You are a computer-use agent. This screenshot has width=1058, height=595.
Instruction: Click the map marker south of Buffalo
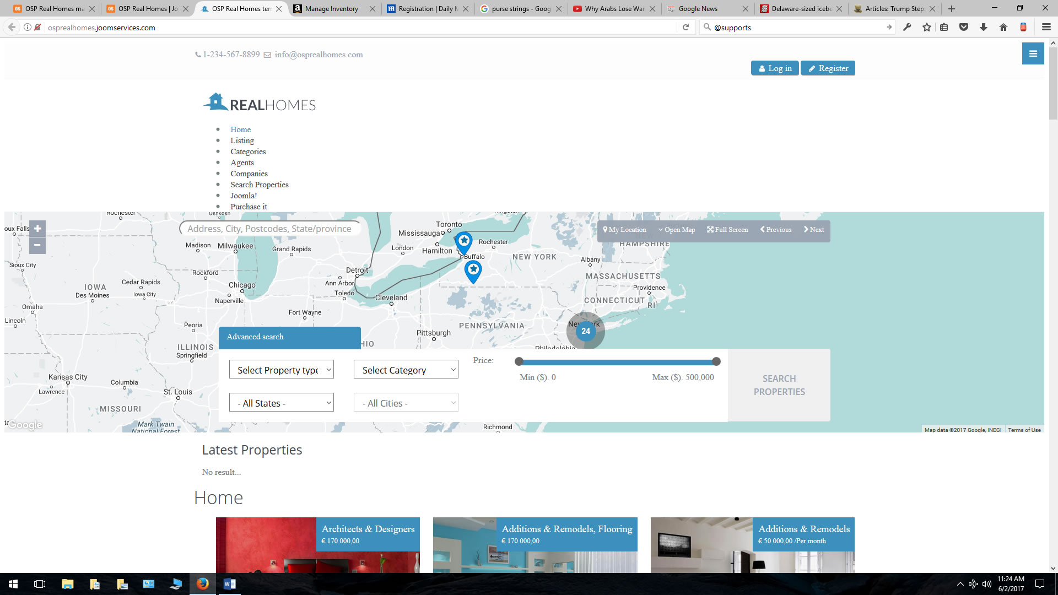473,271
